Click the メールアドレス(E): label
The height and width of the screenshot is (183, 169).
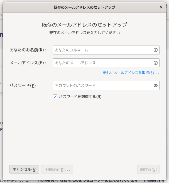click(x=28, y=63)
